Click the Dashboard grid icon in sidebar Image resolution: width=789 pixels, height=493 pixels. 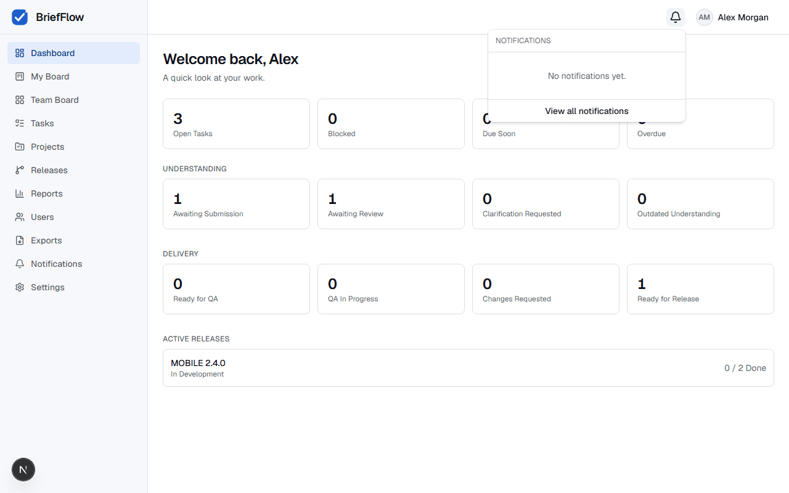click(x=20, y=53)
